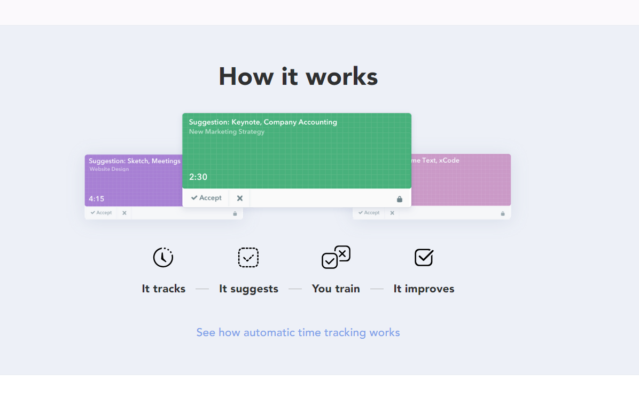Click the checked box icon above It improves
The height and width of the screenshot is (398, 639).
[424, 257]
